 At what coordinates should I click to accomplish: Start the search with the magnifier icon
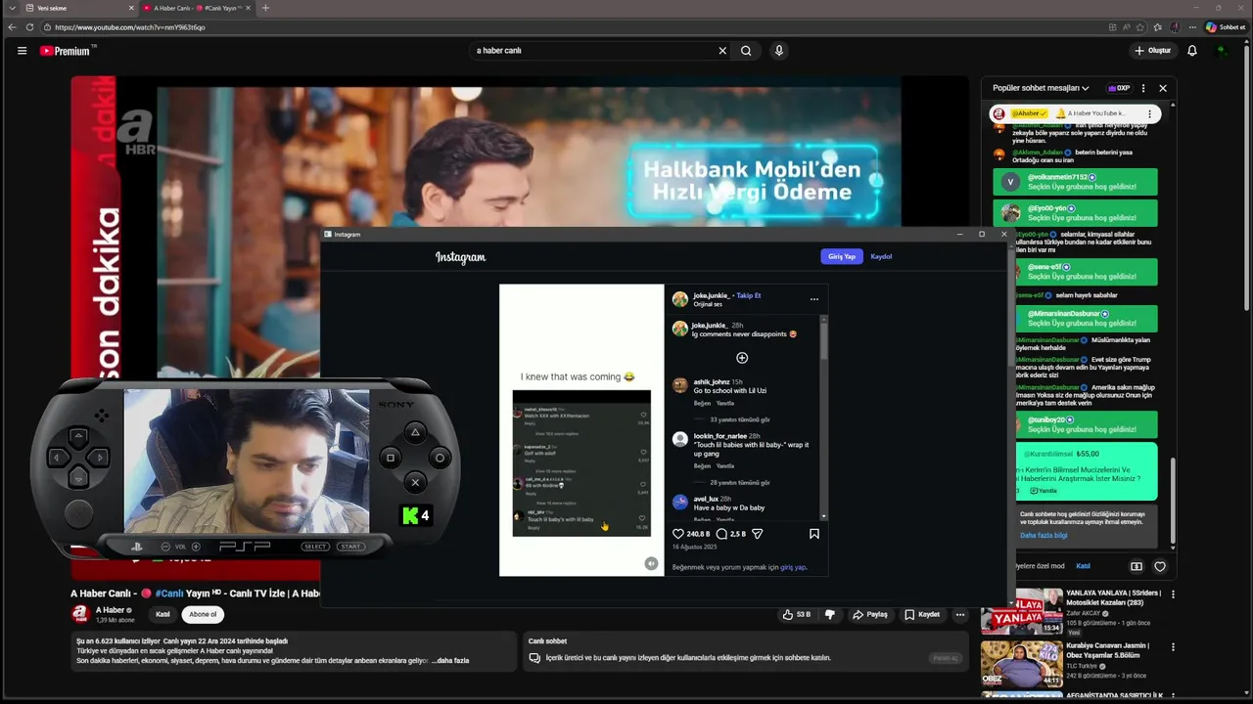coord(746,51)
